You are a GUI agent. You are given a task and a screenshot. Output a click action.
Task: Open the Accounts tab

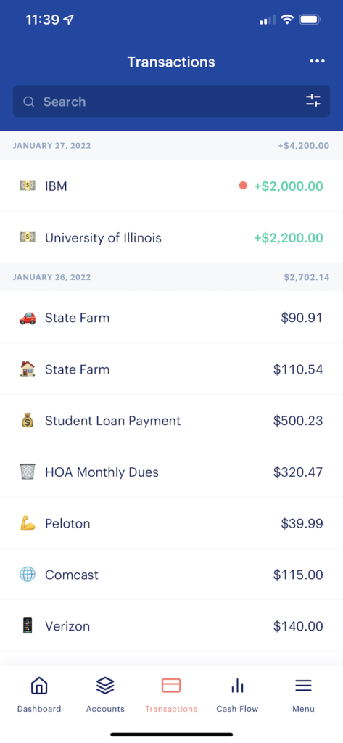pyautogui.click(x=105, y=694)
